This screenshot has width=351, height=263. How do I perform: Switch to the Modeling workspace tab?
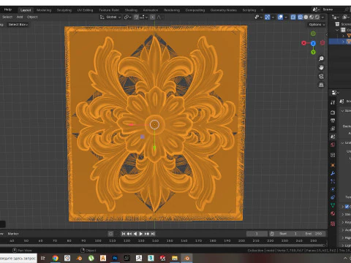(x=44, y=10)
